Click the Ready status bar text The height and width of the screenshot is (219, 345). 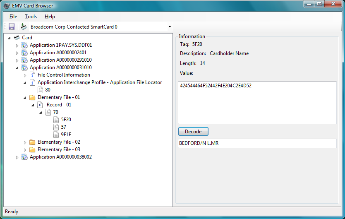coord(12,212)
